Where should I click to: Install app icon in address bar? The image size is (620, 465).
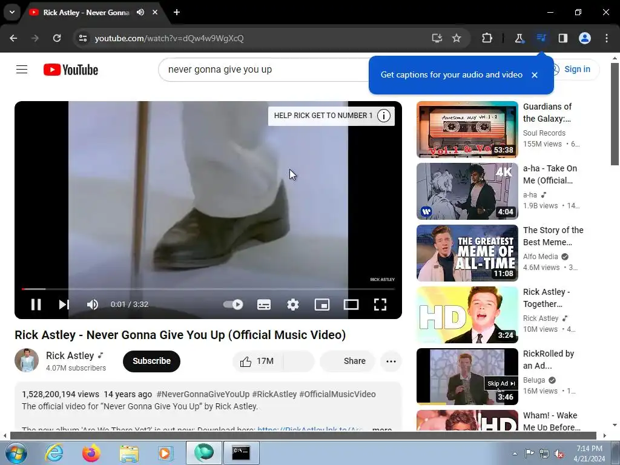coord(437,38)
